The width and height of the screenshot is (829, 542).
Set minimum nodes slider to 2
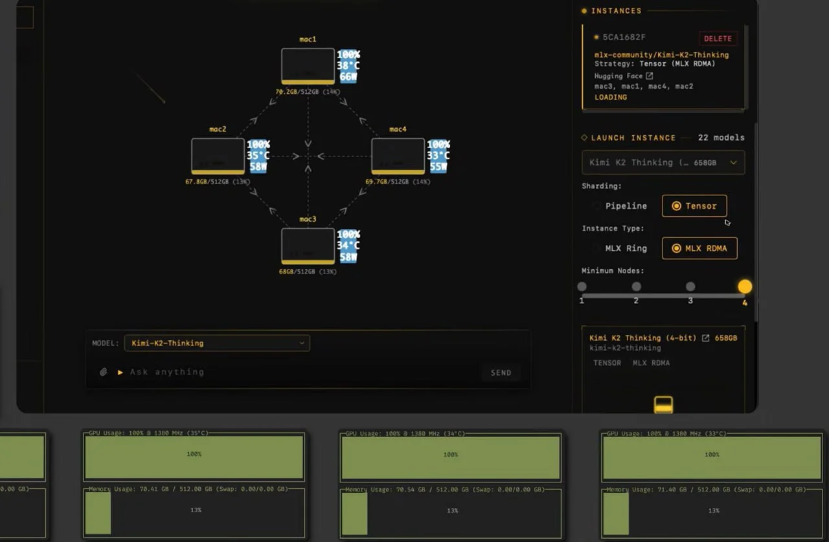point(636,287)
